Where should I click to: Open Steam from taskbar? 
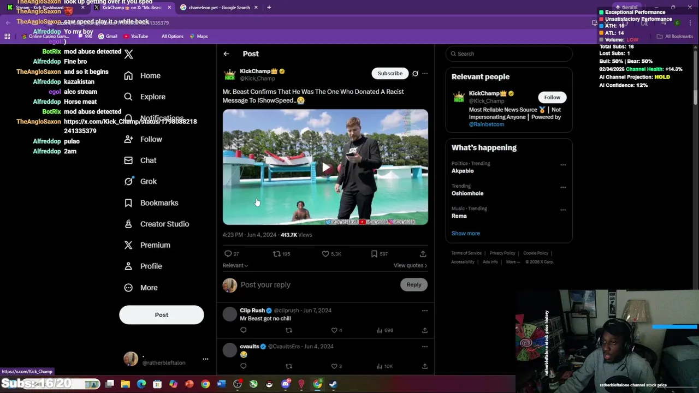tap(333, 384)
